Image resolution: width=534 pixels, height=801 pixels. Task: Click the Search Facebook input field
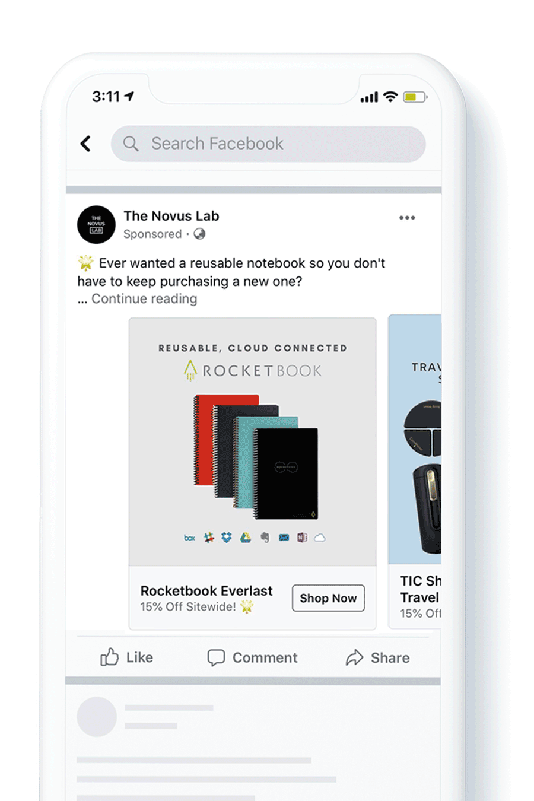point(268,144)
